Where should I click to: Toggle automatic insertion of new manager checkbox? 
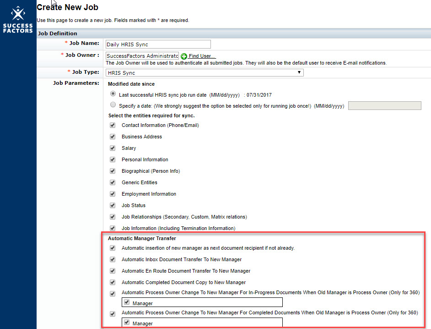click(113, 248)
